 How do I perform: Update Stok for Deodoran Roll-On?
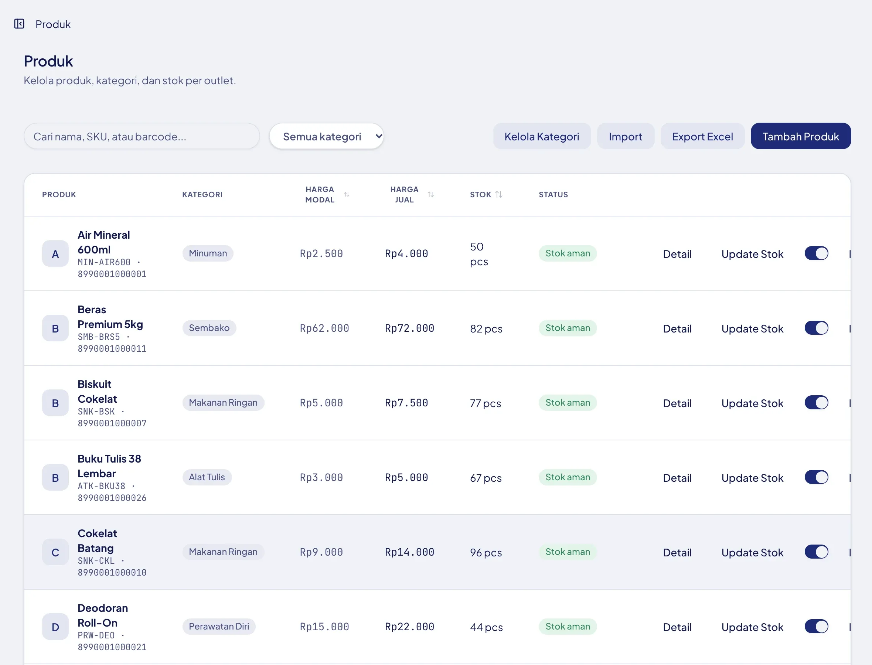(752, 627)
